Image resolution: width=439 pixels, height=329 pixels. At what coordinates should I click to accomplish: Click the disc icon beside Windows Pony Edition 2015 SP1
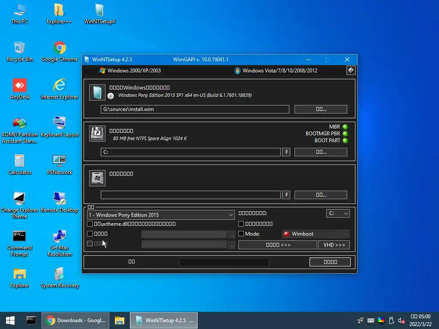(111, 96)
